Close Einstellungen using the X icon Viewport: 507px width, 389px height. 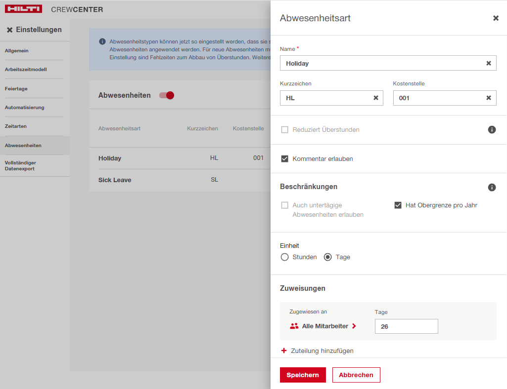click(9, 30)
